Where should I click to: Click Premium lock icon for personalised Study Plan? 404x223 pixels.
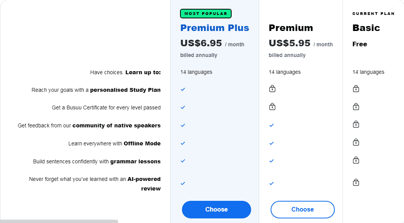pos(272,89)
